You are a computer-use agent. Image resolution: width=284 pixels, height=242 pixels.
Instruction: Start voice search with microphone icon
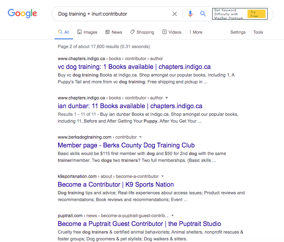pos(190,14)
